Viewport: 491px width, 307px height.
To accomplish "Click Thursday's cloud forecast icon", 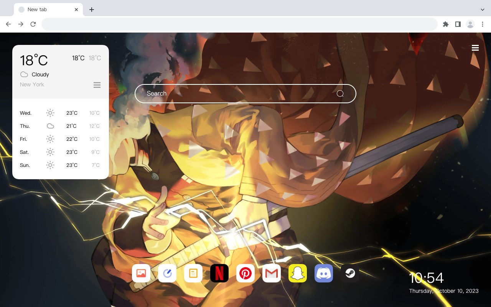I will (50, 126).
